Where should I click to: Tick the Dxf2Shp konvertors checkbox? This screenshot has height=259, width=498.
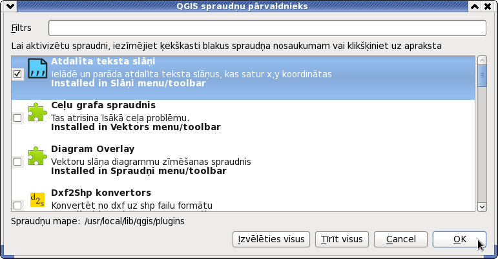17,205
